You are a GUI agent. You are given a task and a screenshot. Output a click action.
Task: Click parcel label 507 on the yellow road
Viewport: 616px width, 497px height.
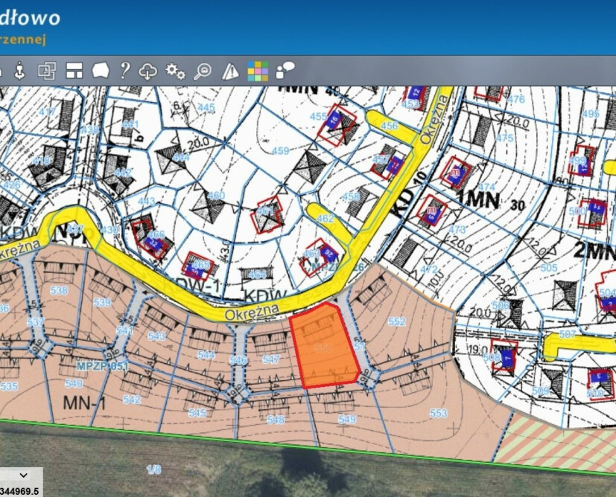tap(568, 334)
